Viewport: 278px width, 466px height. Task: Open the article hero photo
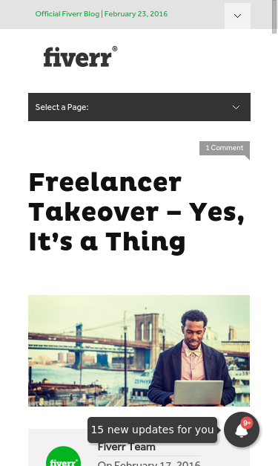139,351
